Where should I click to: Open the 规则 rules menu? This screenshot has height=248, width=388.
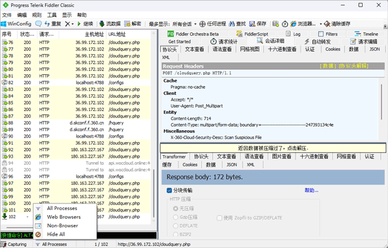[x=37, y=15]
